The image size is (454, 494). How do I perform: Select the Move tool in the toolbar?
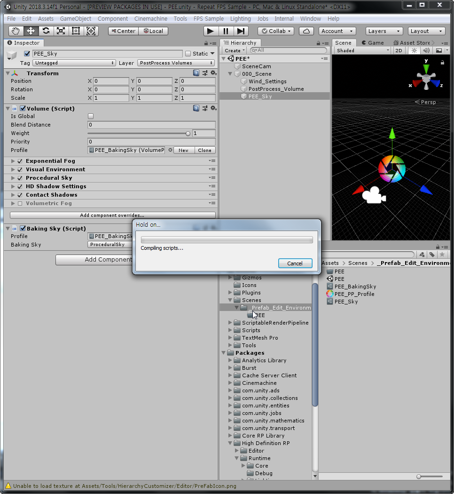tap(31, 31)
